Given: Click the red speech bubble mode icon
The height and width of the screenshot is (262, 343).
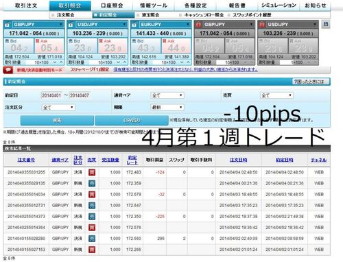Looking at the screenshot, I should coord(8,70).
